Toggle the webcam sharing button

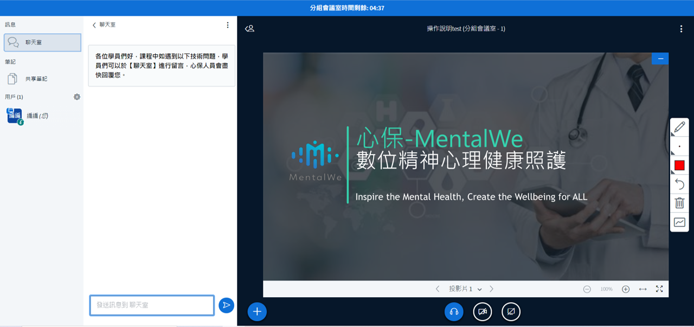click(483, 311)
